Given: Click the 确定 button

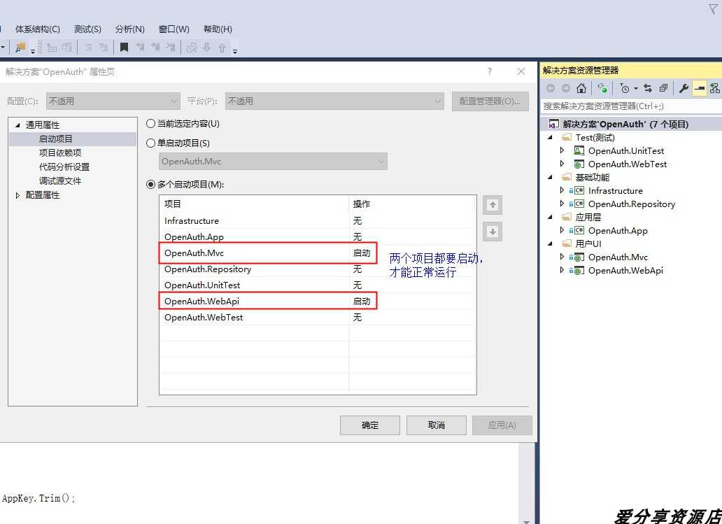Looking at the screenshot, I should click(370, 425).
